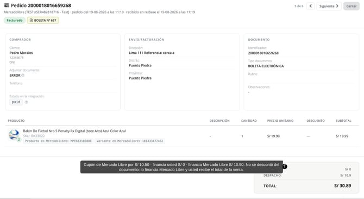Click the address Lima 111 Referencia: cerca a
This screenshot has width=364, height=199.
[x=152, y=53]
